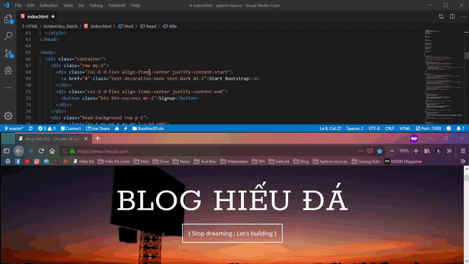Image resolution: width=469 pixels, height=264 pixels.
Task: Open the Debug menu
Action: [96, 5]
